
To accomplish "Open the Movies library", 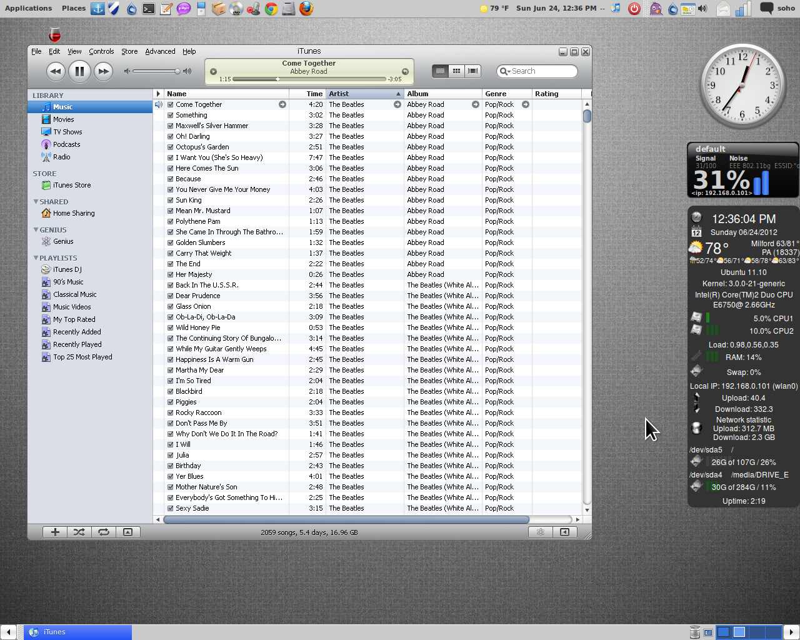I will pyautogui.click(x=63, y=119).
